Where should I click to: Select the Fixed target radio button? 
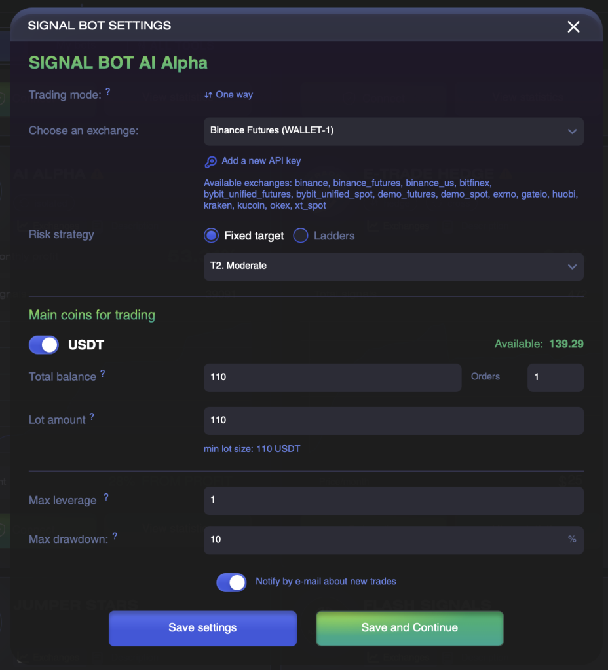pyautogui.click(x=212, y=236)
